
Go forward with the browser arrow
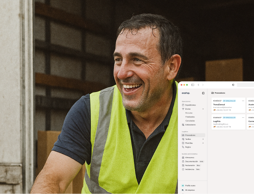[203, 85]
